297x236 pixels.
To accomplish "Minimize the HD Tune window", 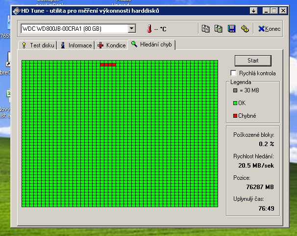I will coord(266,11).
